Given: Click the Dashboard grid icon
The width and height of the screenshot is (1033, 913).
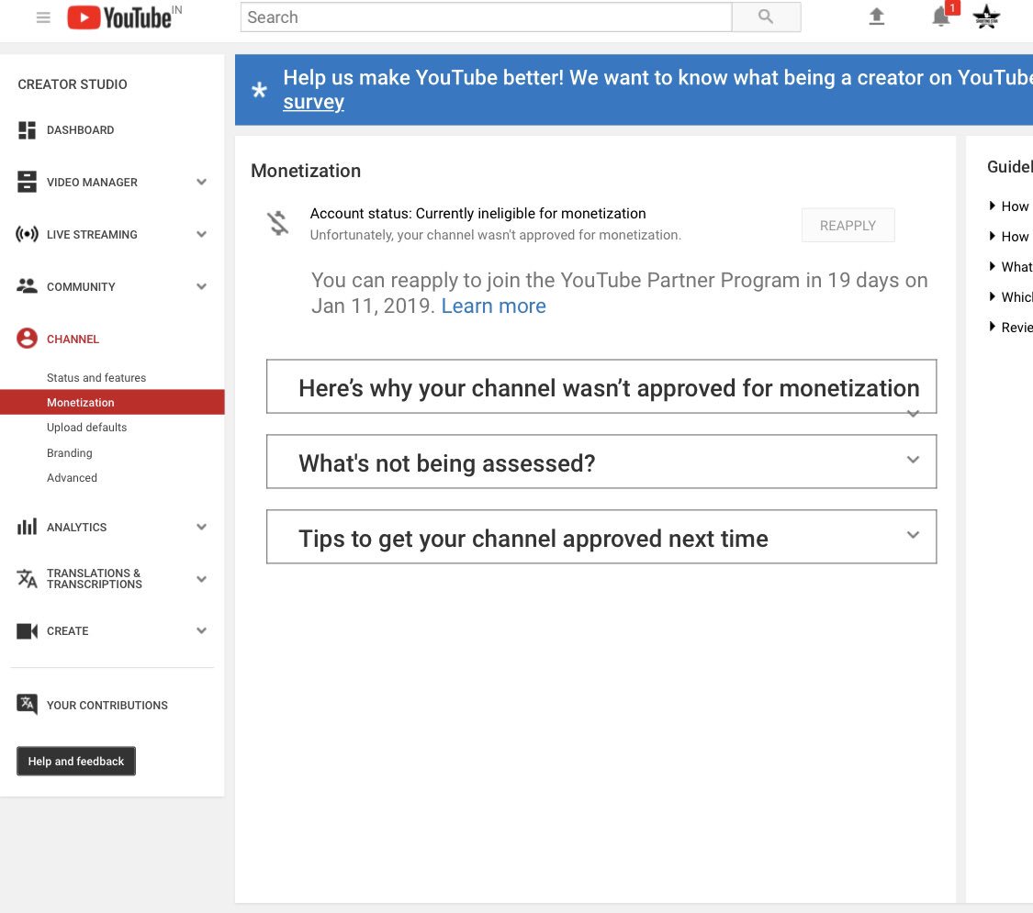Looking at the screenshot, I should [27, 129].
